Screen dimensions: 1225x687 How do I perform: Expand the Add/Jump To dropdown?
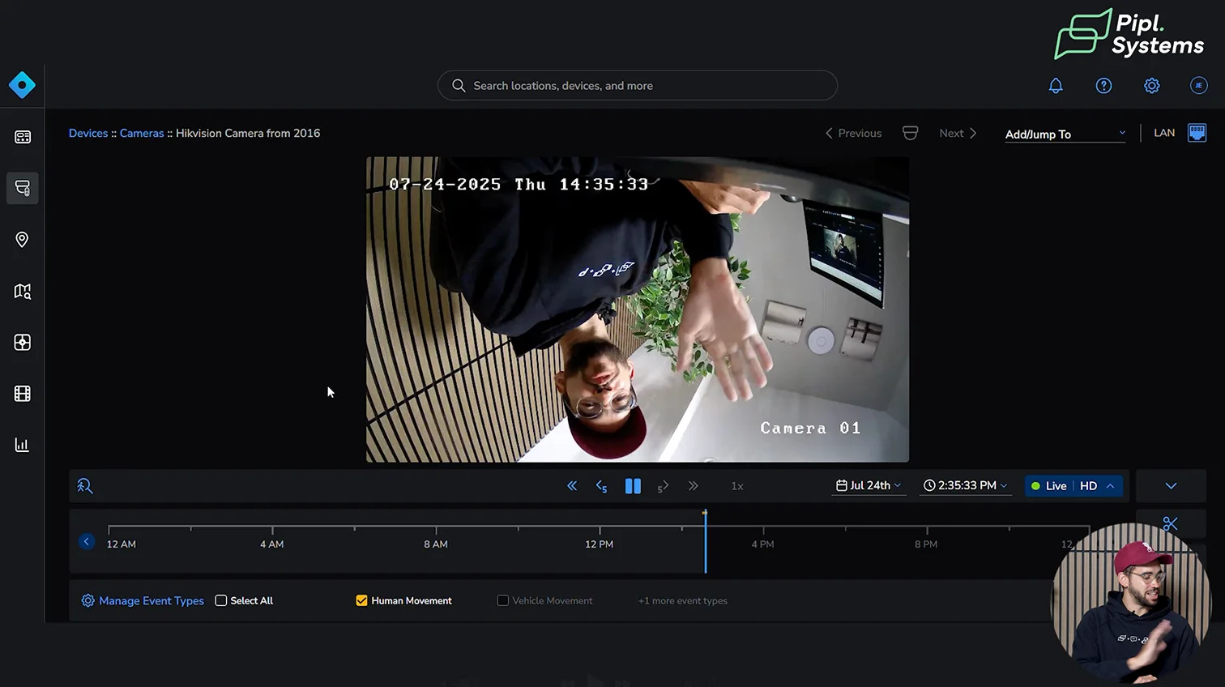pyautogui.click(x=1065, y=134)
